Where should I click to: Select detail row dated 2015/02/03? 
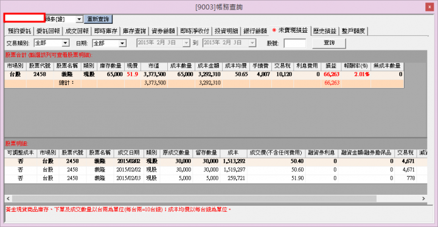click(x=215, y=178)
